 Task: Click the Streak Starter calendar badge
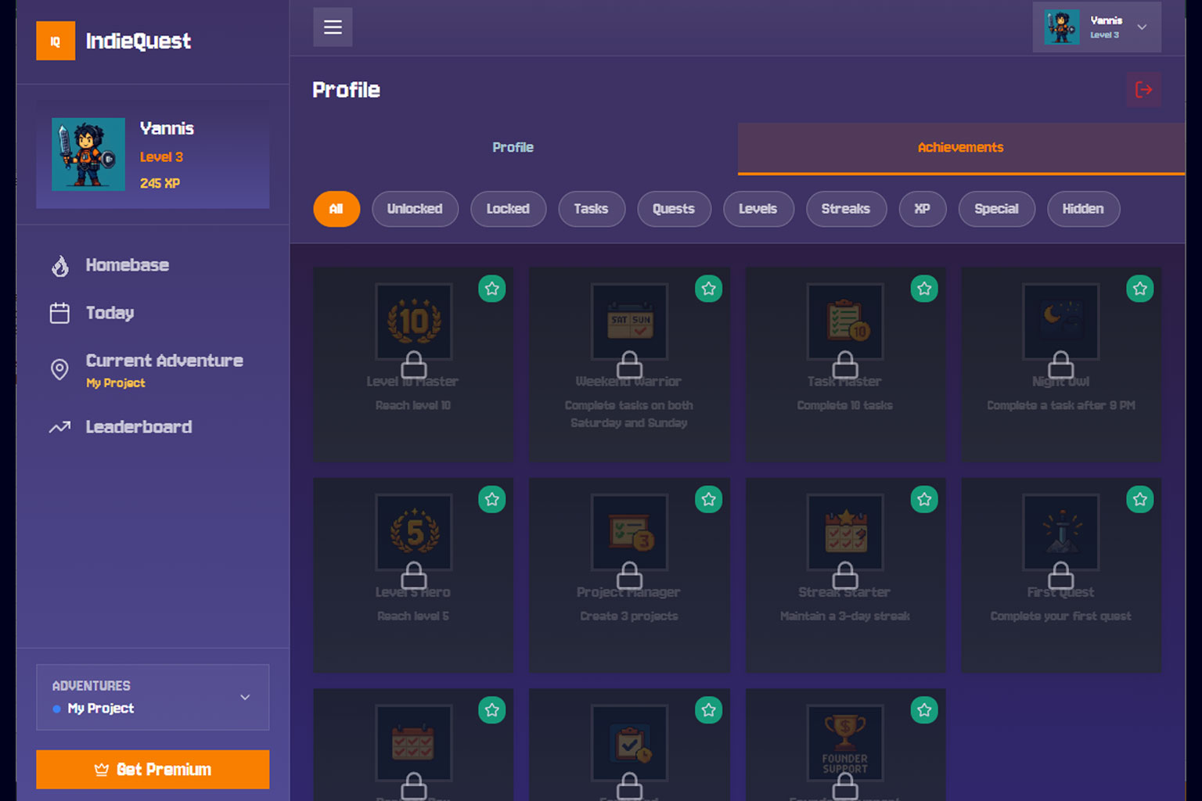pos(845,532)
